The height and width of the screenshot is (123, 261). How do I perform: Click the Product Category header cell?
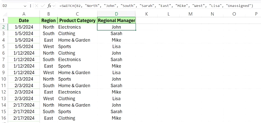[77, 21]
